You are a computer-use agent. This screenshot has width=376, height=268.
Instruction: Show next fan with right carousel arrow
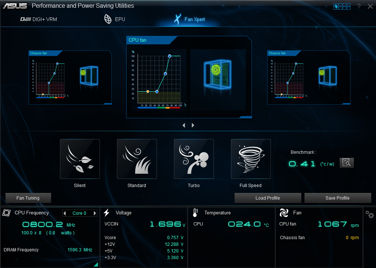193,125
